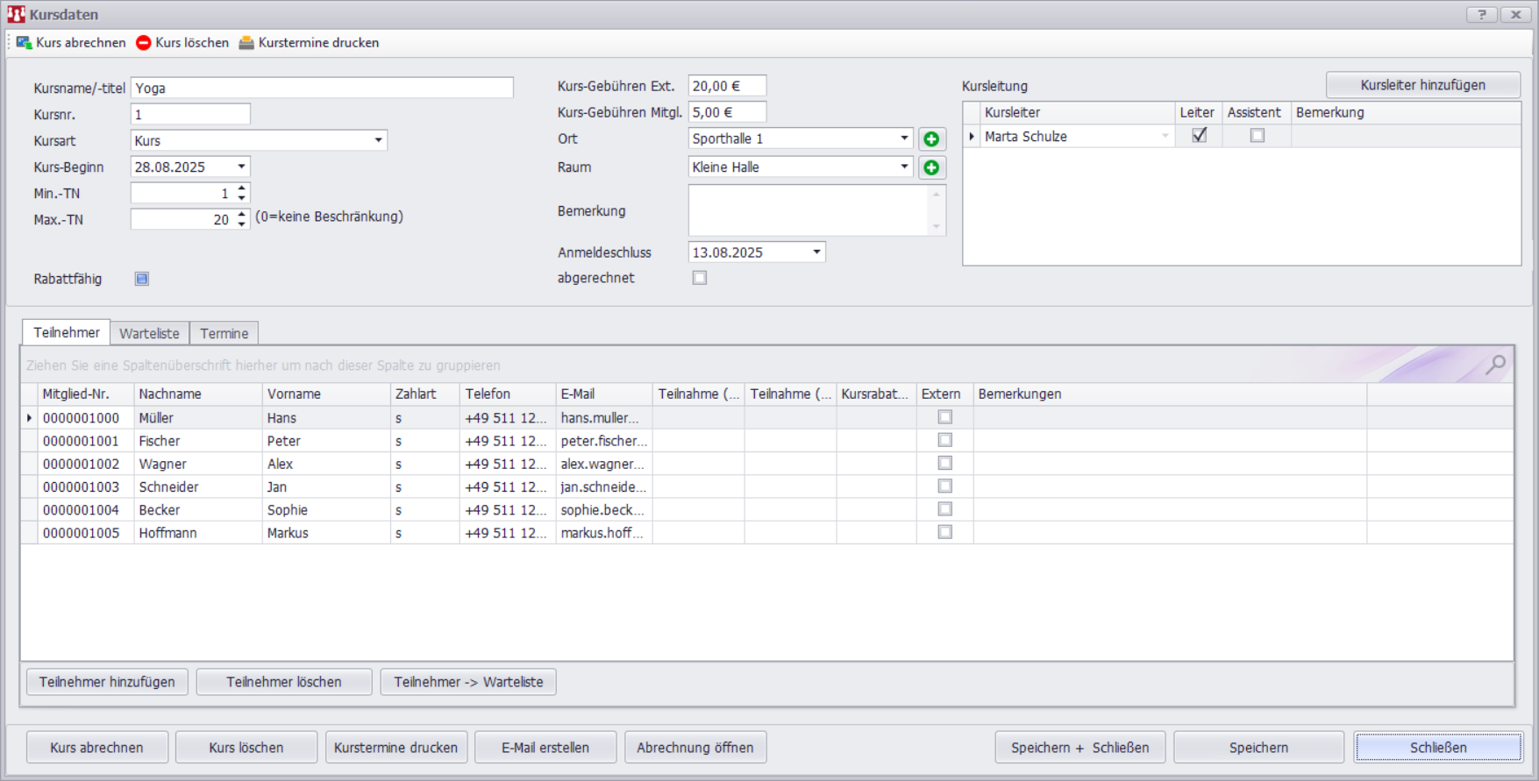This screenshot has width=1539, height=781.
Task: Tick Extern checkbox for Wagner
Action: point(945,463)
